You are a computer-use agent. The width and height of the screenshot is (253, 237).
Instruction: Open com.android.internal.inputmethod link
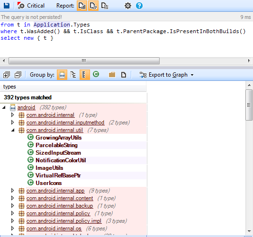tap(65, 123)
